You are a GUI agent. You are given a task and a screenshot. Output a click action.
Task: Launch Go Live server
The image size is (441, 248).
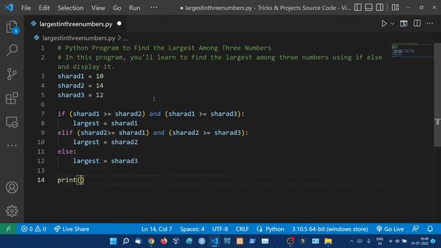click(x=390, y=229)
